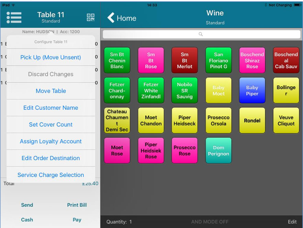Open Service Charge Selection

(50, 175)
